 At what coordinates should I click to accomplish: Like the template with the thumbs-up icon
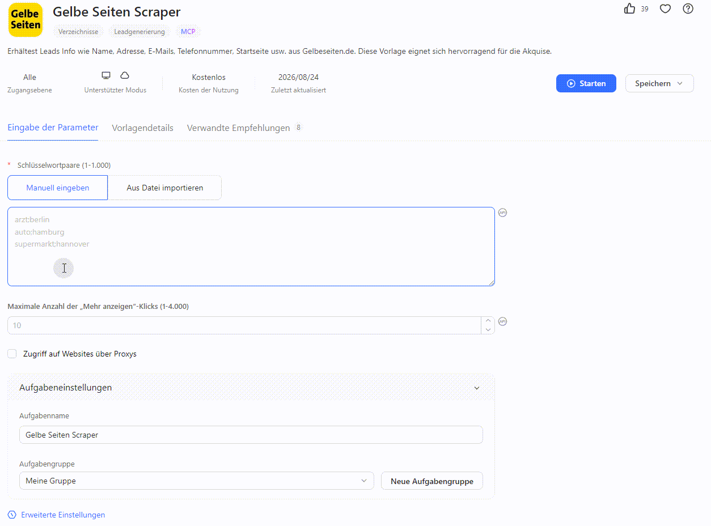(x=629, y=9)
